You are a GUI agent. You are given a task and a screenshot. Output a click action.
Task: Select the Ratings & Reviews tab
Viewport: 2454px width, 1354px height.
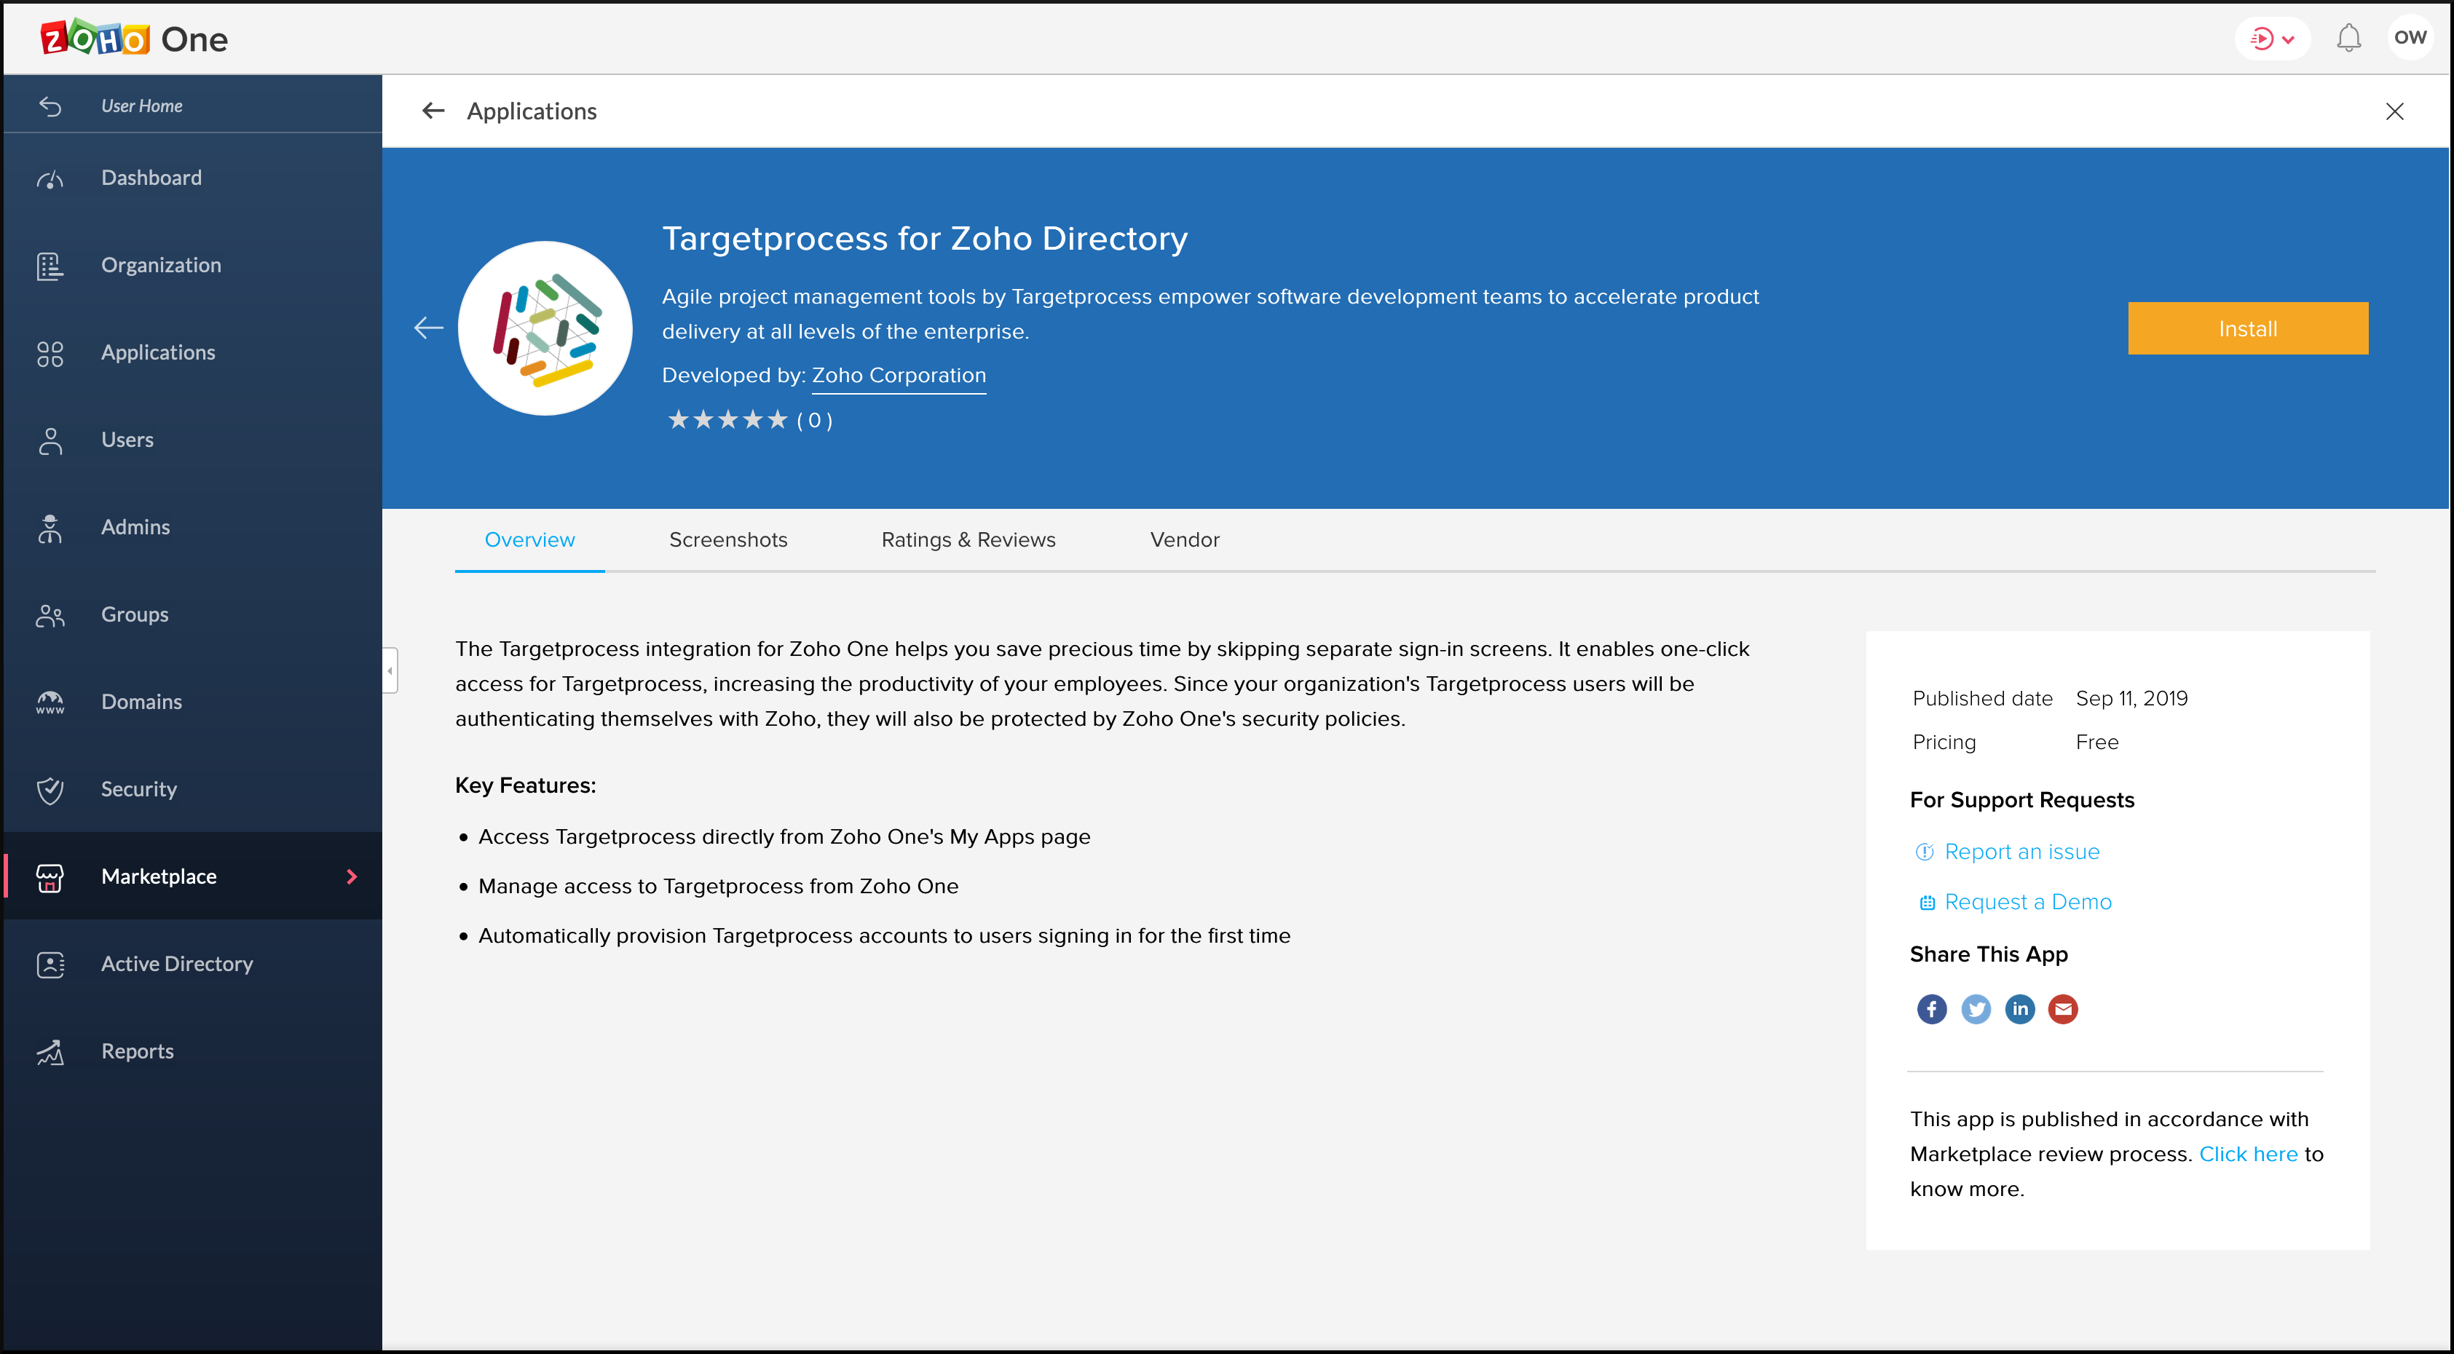point(968,540)
